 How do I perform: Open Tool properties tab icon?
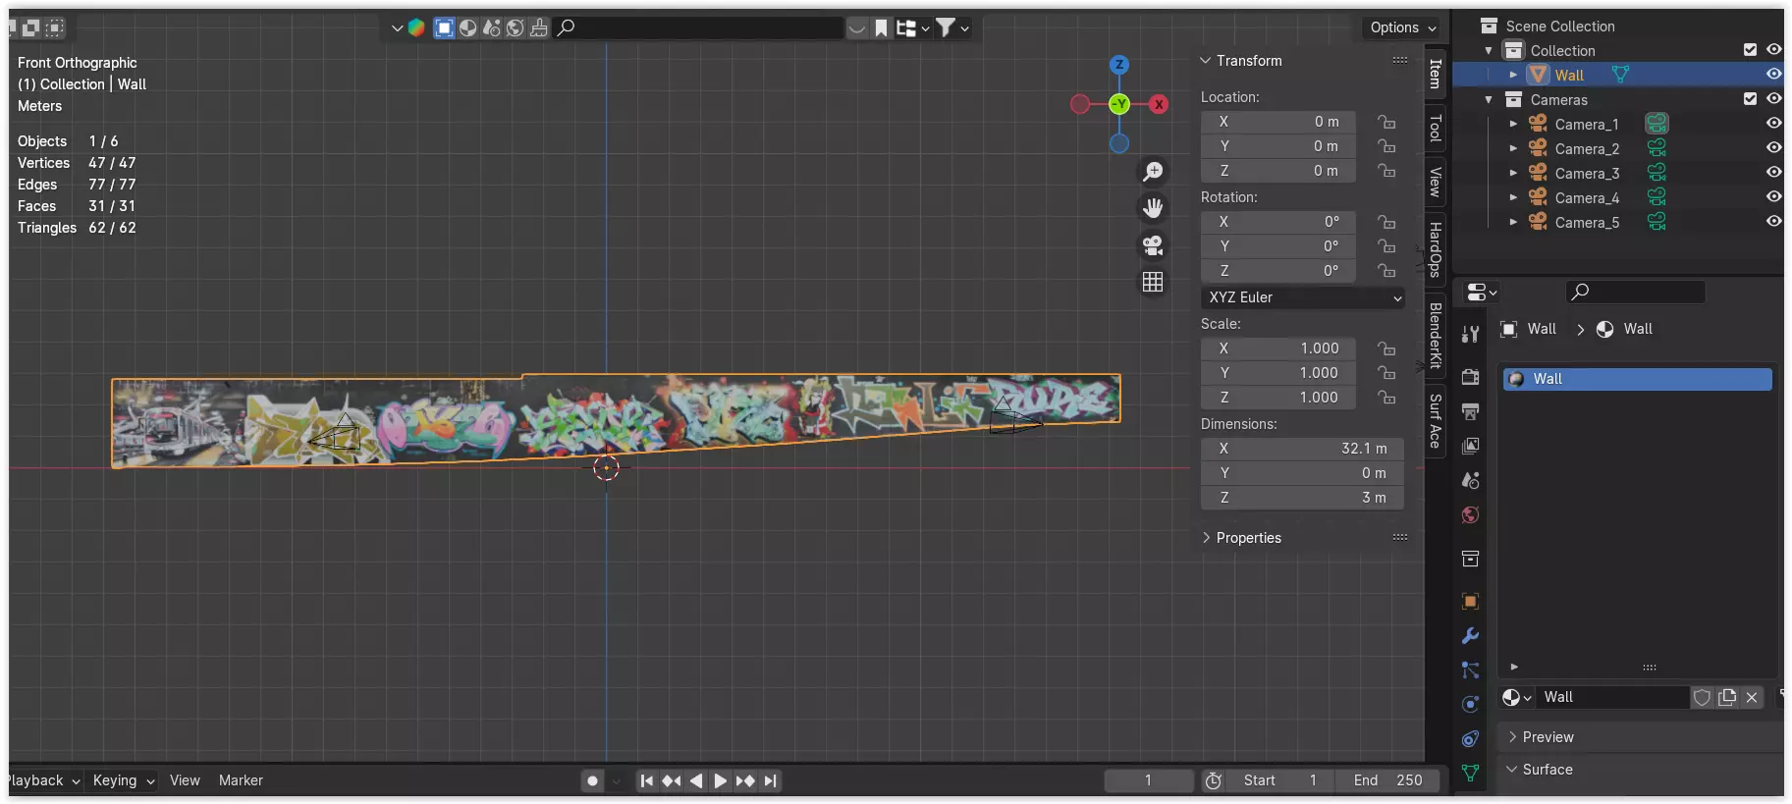click(x=1470, y=334)
